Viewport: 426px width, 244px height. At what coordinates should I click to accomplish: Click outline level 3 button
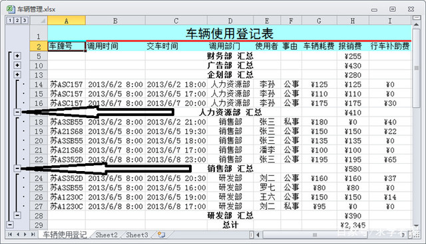tap(25, 21)
